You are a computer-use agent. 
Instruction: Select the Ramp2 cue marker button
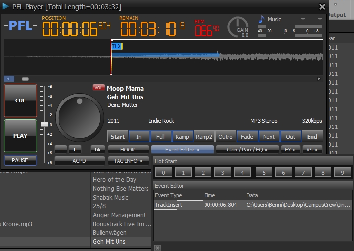[x=204, y=137]
